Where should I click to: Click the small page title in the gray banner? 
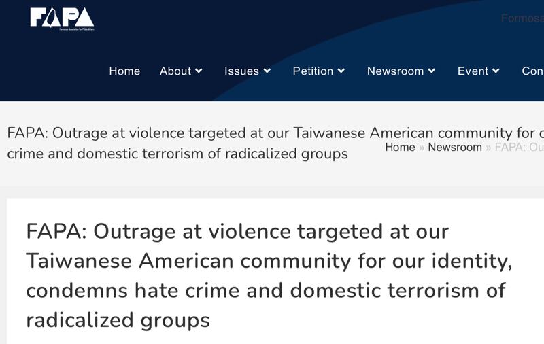(275, 143)
